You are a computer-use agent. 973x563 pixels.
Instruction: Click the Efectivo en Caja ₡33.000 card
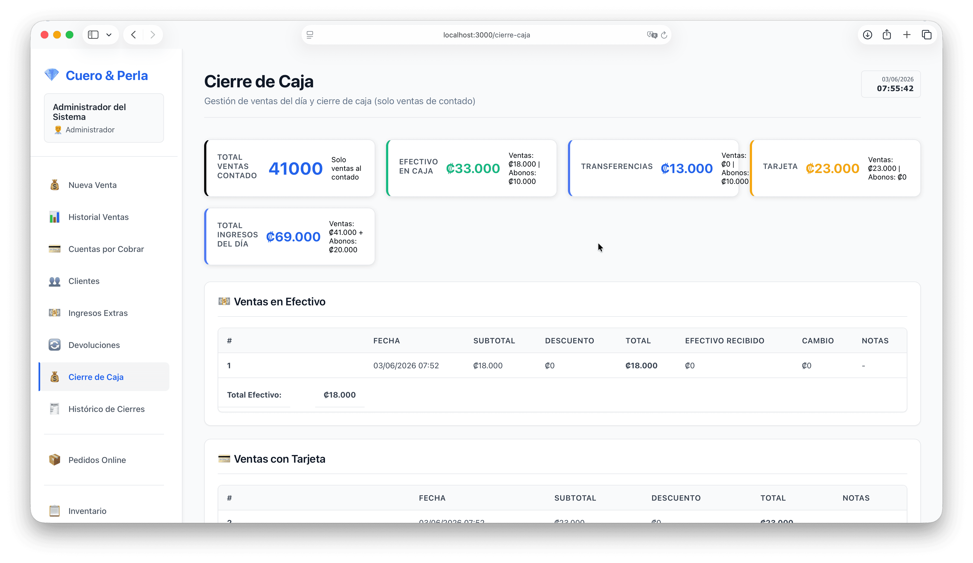point(472,168)
